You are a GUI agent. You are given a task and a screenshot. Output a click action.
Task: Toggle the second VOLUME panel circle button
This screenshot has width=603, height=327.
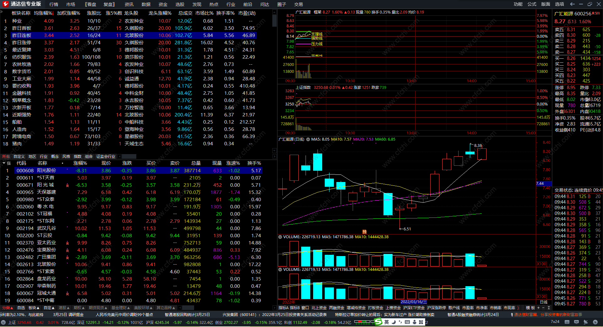(x=280, y=270)
